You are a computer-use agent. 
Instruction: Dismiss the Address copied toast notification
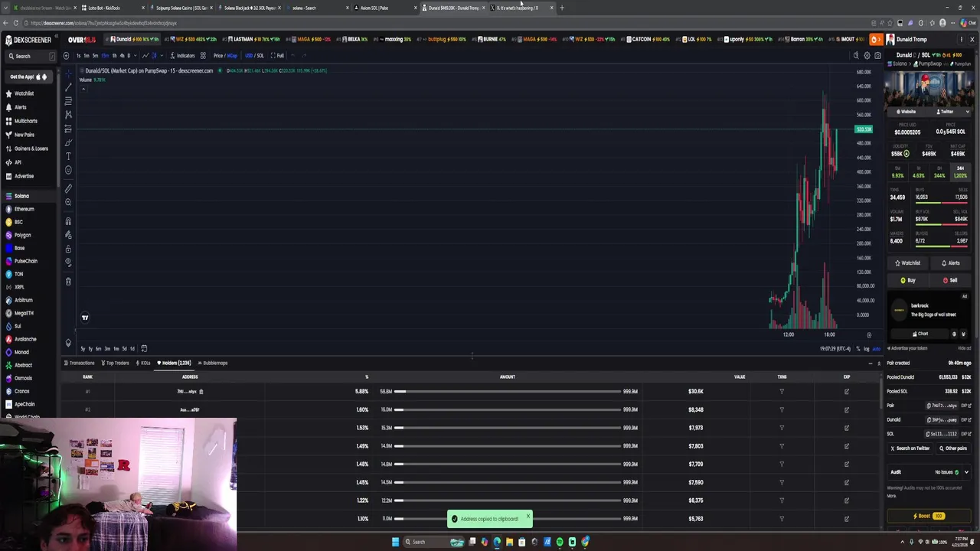click(x=528, y=516)
